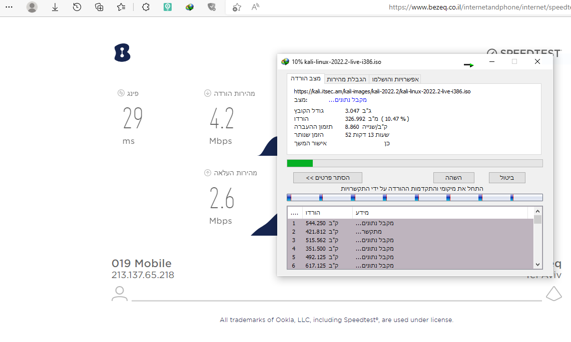Open the Collections icon in the toolbar

pyautogui.click(x=99, y=7)
